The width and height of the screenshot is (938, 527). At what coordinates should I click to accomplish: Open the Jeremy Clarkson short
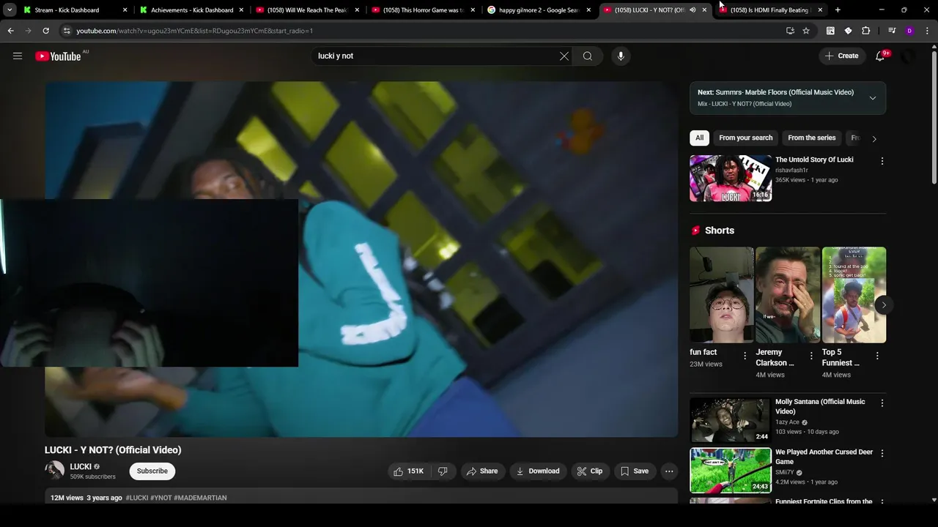[x=788, y=295]
